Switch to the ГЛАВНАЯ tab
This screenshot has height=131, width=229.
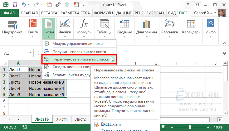coord(29,13)
